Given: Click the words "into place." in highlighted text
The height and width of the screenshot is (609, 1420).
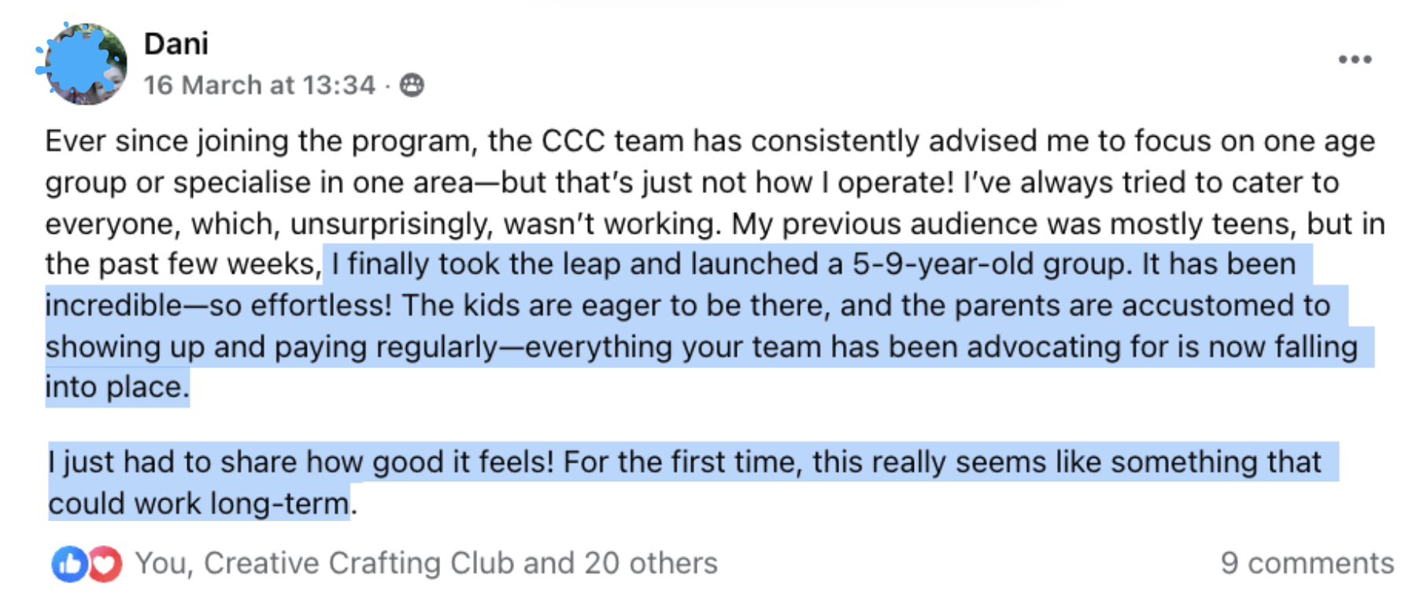Looking at the screenshot, I should click(116, 387).
